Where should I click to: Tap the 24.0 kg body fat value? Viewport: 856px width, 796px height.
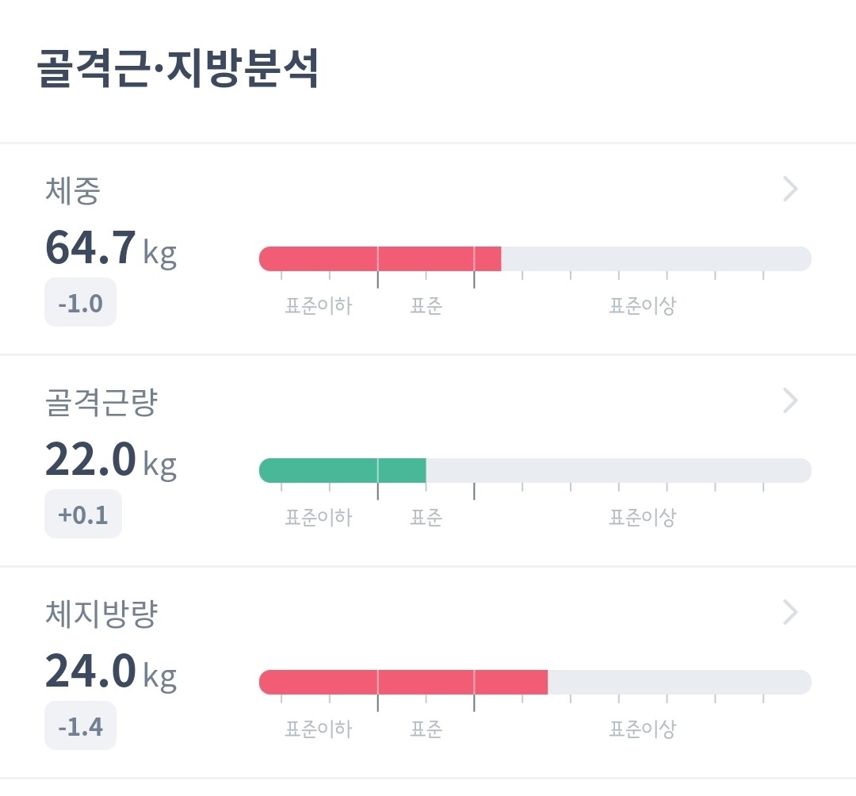110,672
